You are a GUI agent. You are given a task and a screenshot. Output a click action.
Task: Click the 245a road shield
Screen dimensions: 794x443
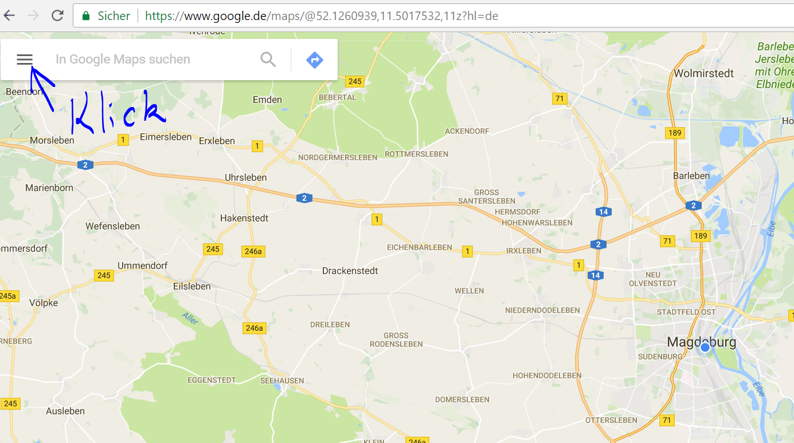click(x=8, y=296)
